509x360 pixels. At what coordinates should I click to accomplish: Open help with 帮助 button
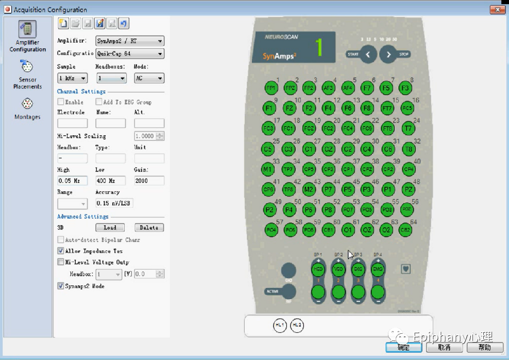[x=485, y=347]
